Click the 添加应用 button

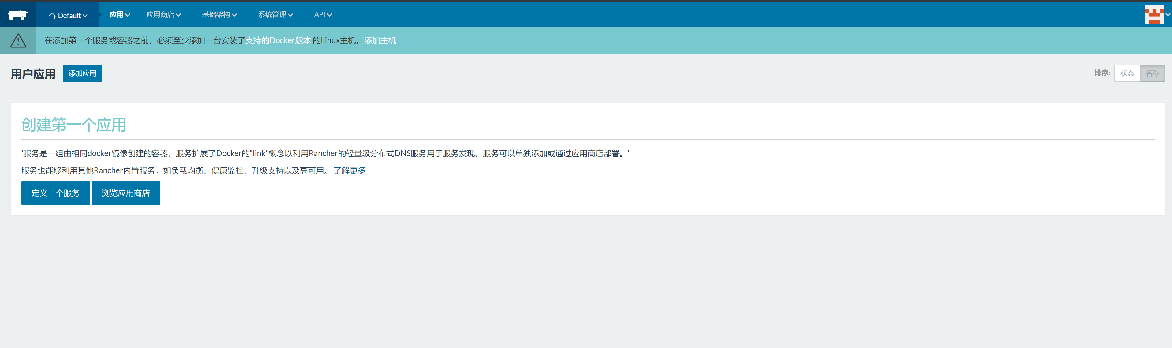pos(82,73)
